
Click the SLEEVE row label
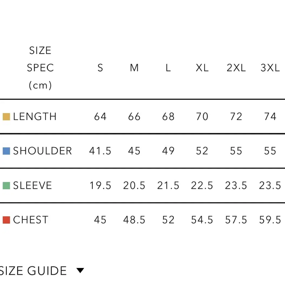(x=32, y=185)
